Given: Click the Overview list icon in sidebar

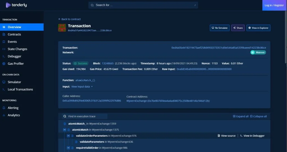Looking at the screenshot, I should pyautogui.click(x=4, y=27).
